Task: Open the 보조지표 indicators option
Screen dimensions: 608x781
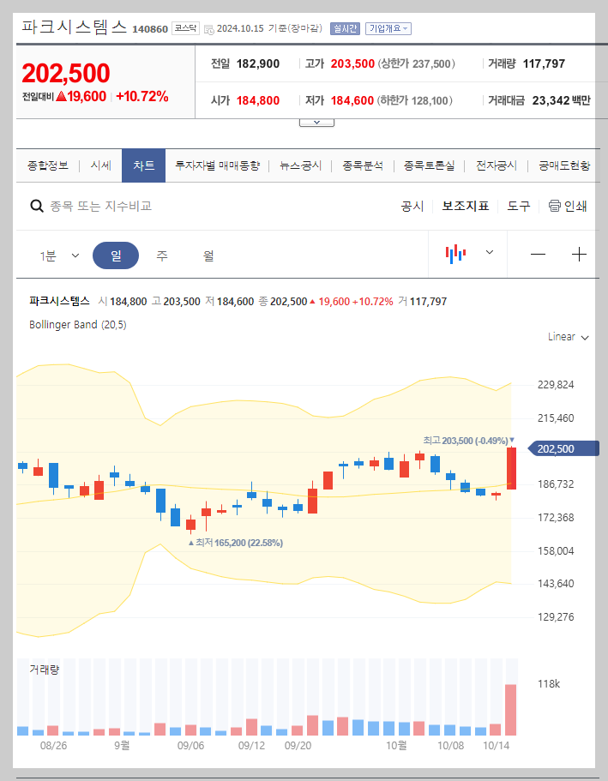Action: (x=466, y=206)
